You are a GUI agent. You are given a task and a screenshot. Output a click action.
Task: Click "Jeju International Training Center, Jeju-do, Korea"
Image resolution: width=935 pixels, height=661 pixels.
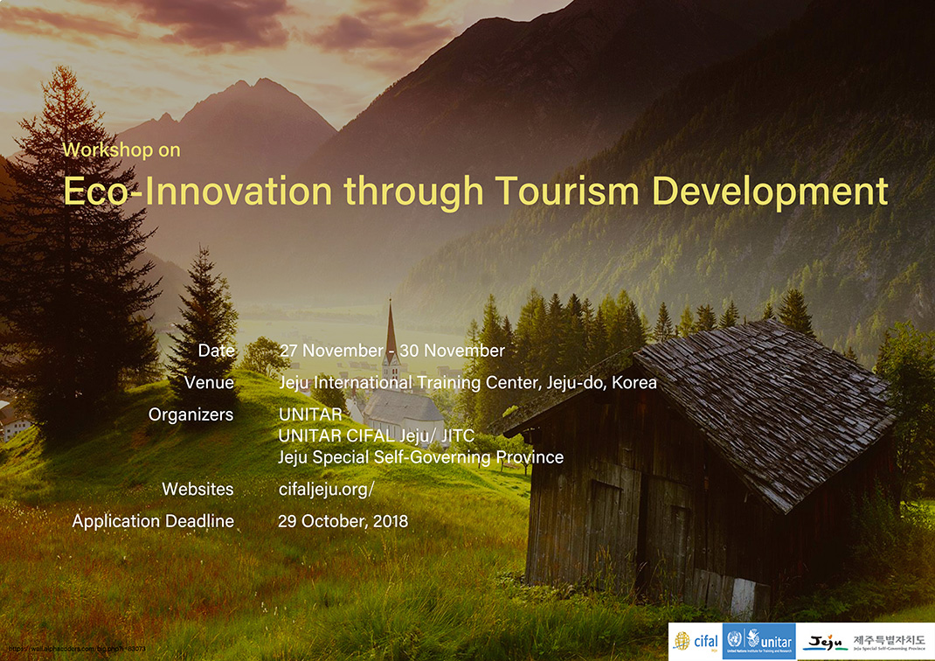click(467, 382)
